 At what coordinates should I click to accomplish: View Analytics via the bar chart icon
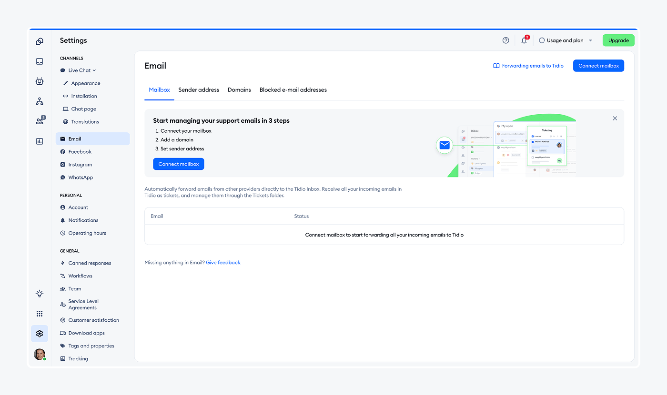click(x=40, y=141)
